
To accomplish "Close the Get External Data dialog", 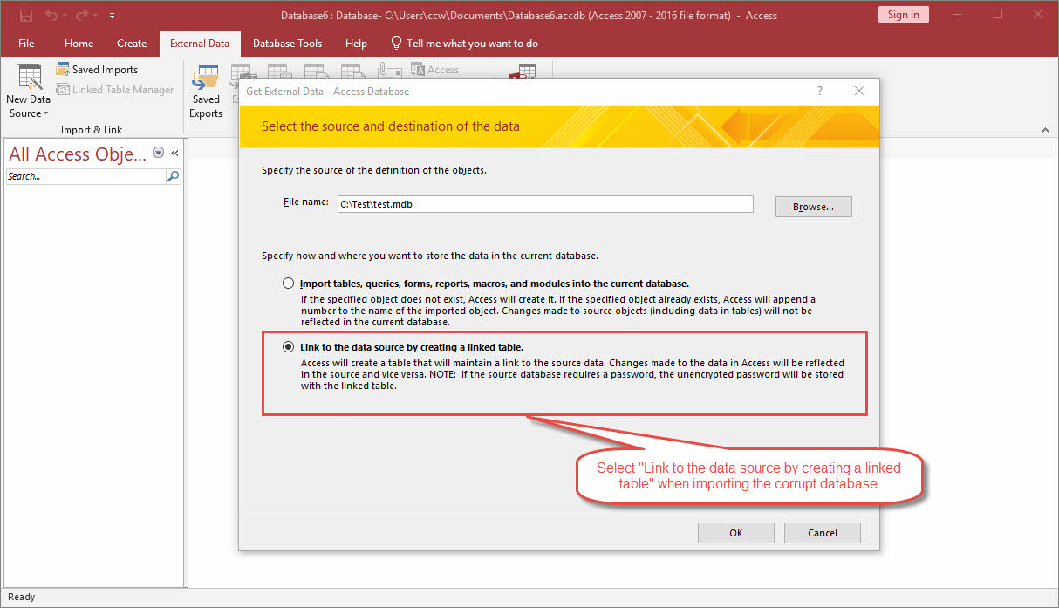I will click(859, 91).
